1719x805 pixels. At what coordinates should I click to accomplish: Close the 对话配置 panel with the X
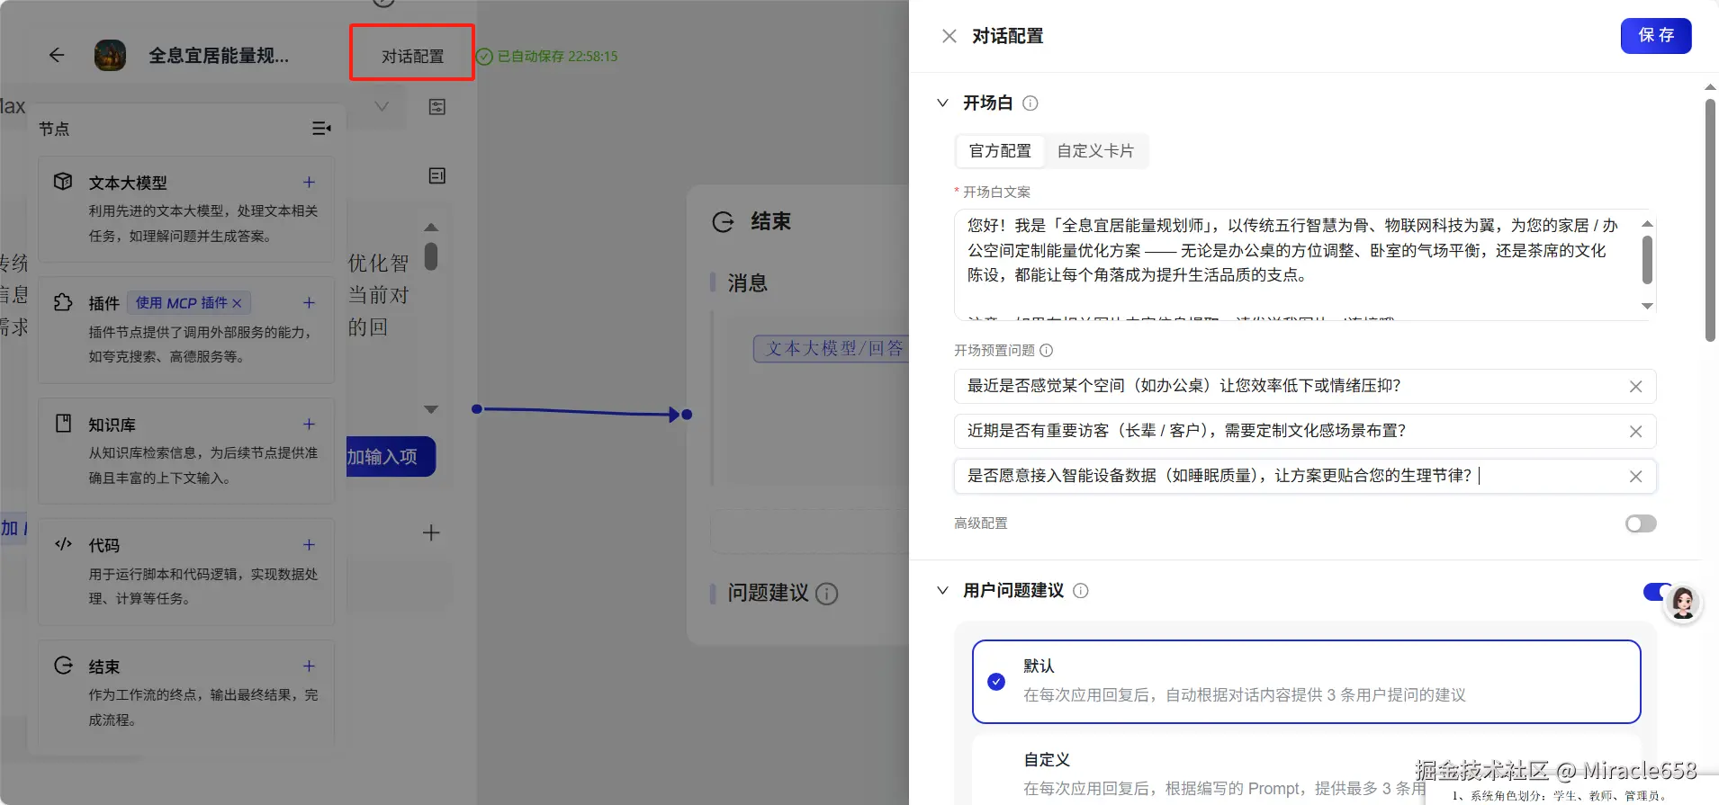[949, 36]
